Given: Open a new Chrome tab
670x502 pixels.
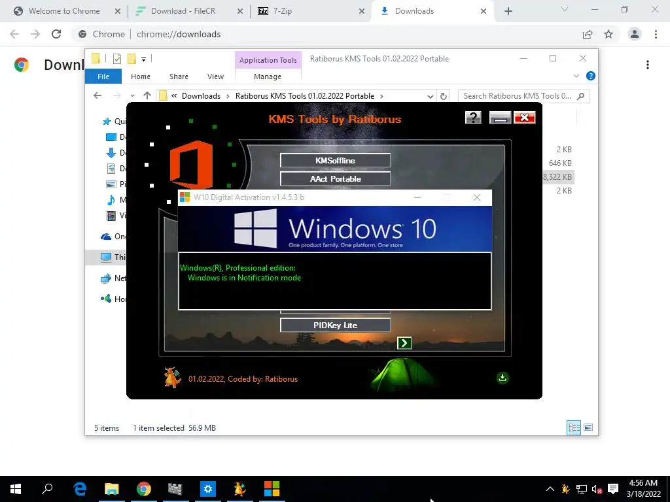Looking at the screenshot, I should pyautogui.click(x=508, y=11).
